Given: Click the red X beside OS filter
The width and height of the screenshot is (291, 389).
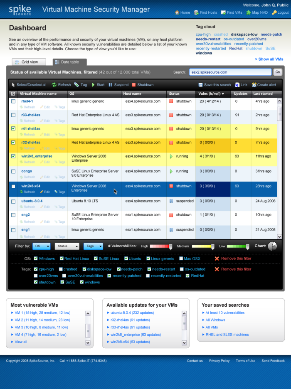Looking at the screenshot, I should click(x=217, y=259).
